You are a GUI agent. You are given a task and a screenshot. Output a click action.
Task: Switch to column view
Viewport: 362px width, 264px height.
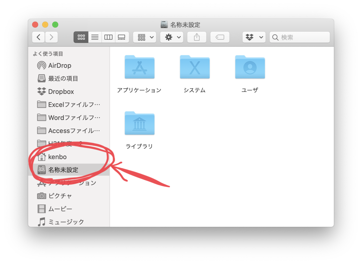(108, 37)
